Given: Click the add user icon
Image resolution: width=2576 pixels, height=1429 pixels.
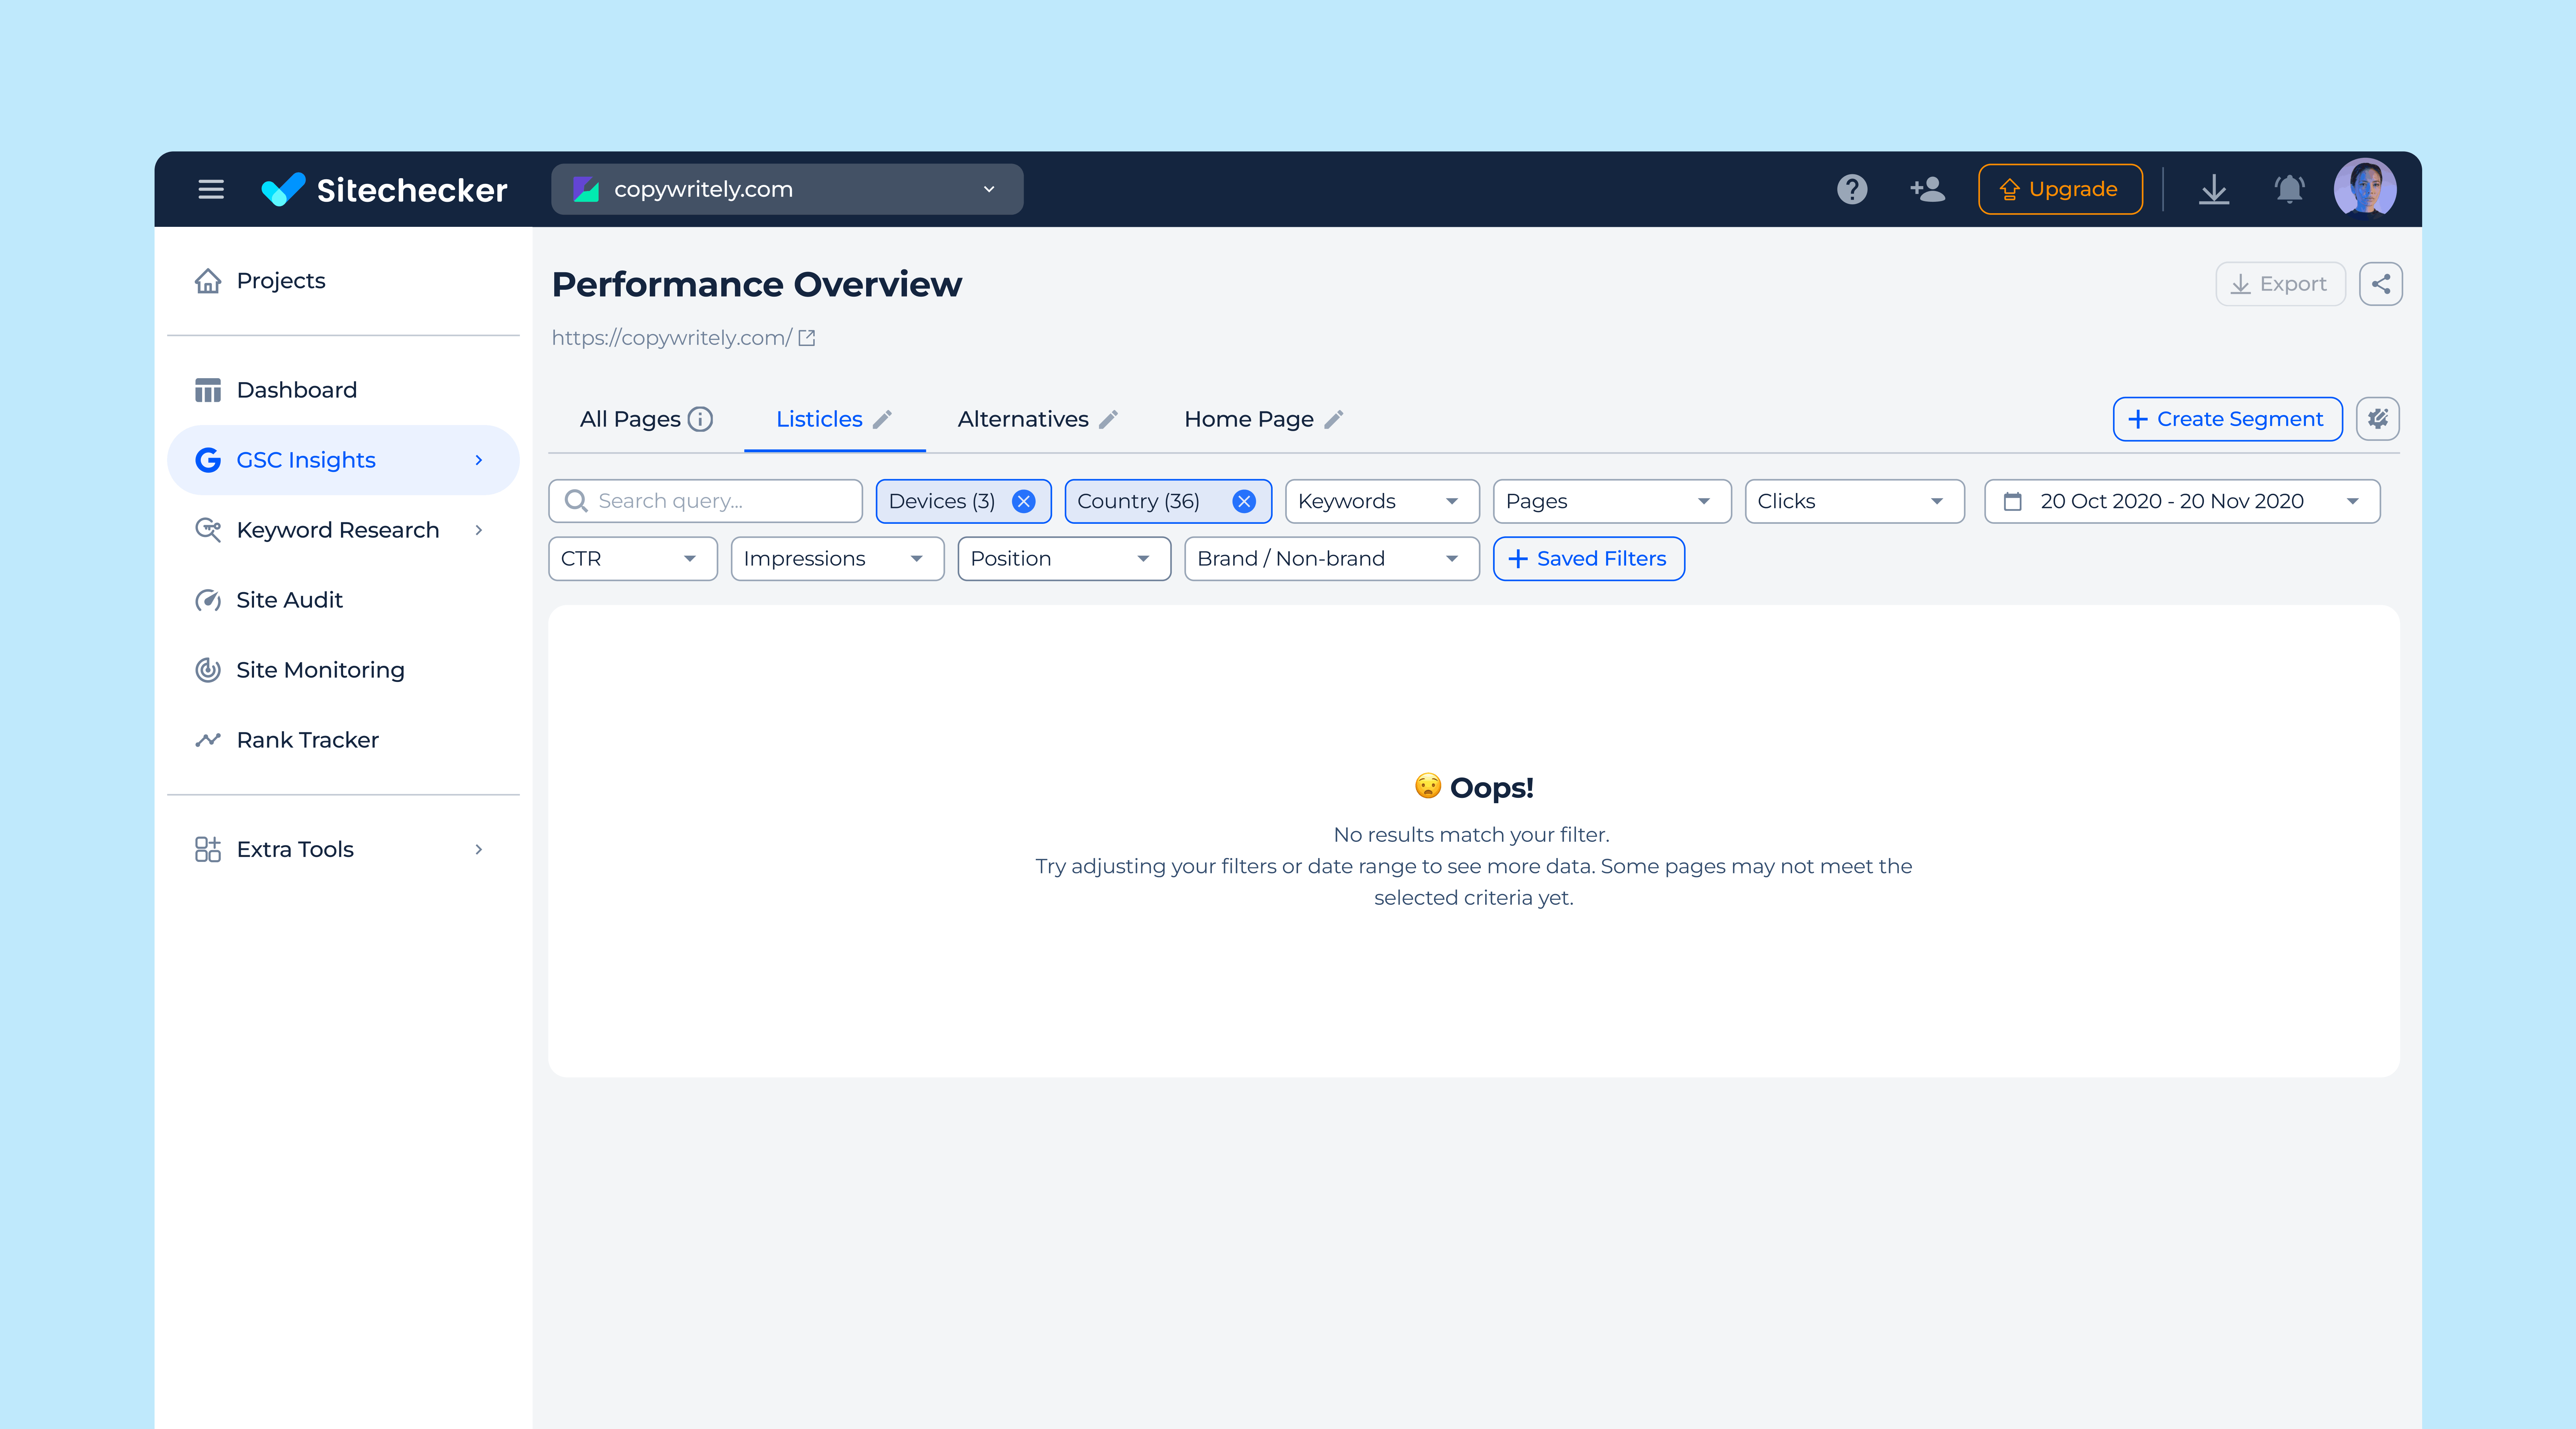Looking at the screenshot, I should tap(1927, 189).
